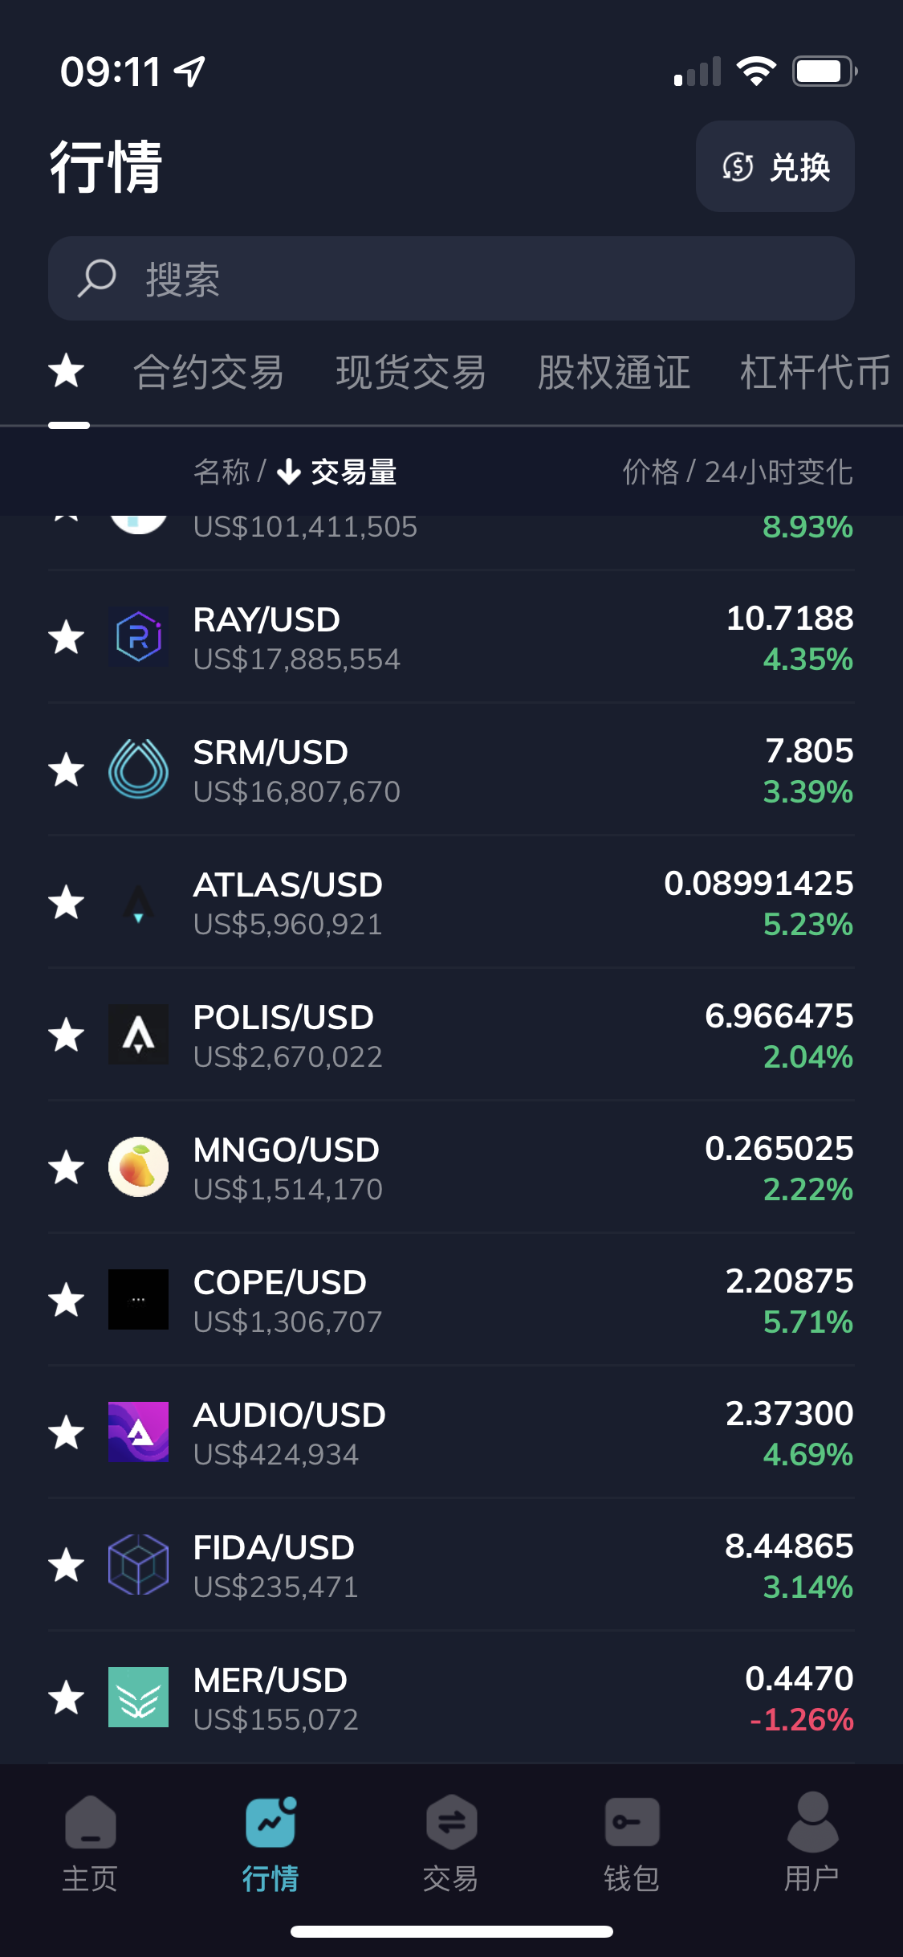Switch to the 杠杆代币 tab
The width and height of the screenshot is (903, 1957).
pos(816,372)
